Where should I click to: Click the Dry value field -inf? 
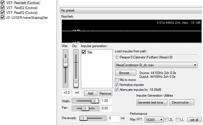[x=77, y=93]
